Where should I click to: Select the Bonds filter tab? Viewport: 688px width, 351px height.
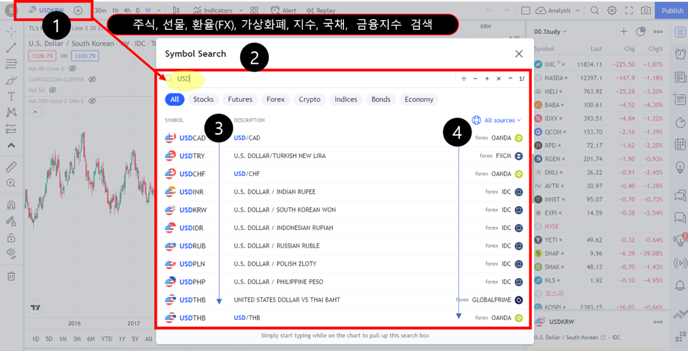click(381, 99)
